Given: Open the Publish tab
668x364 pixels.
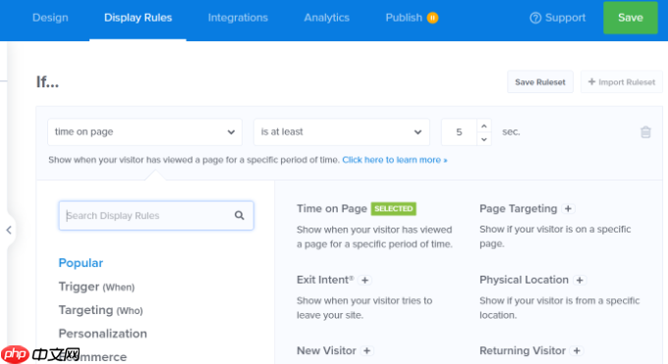Looking at the screenshot, I should coord(404,18).
